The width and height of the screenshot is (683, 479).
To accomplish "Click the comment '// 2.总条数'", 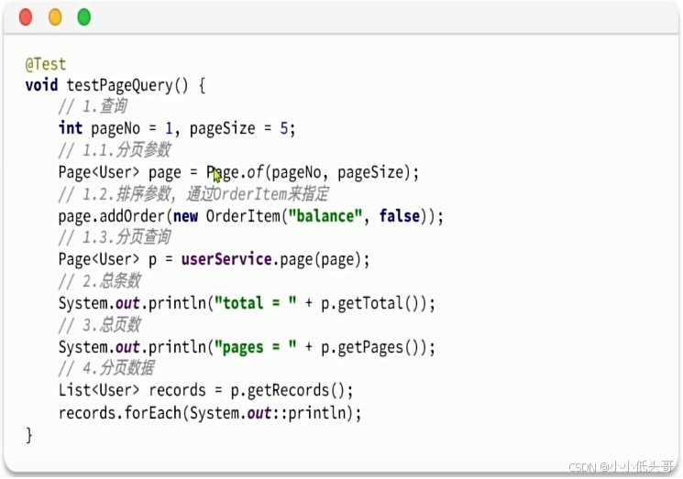I will [100, 281].
